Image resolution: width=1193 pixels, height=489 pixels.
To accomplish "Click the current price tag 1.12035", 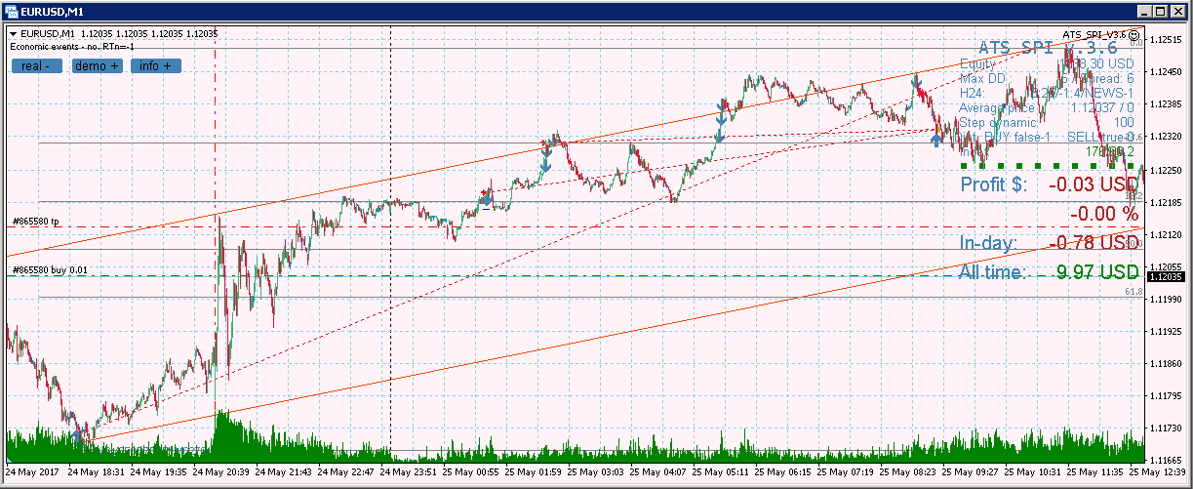I will tap(1168, 277).
